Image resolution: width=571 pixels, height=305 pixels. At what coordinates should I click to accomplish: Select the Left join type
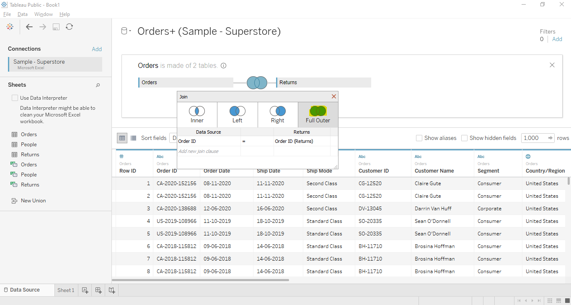[x=237, y=115]
